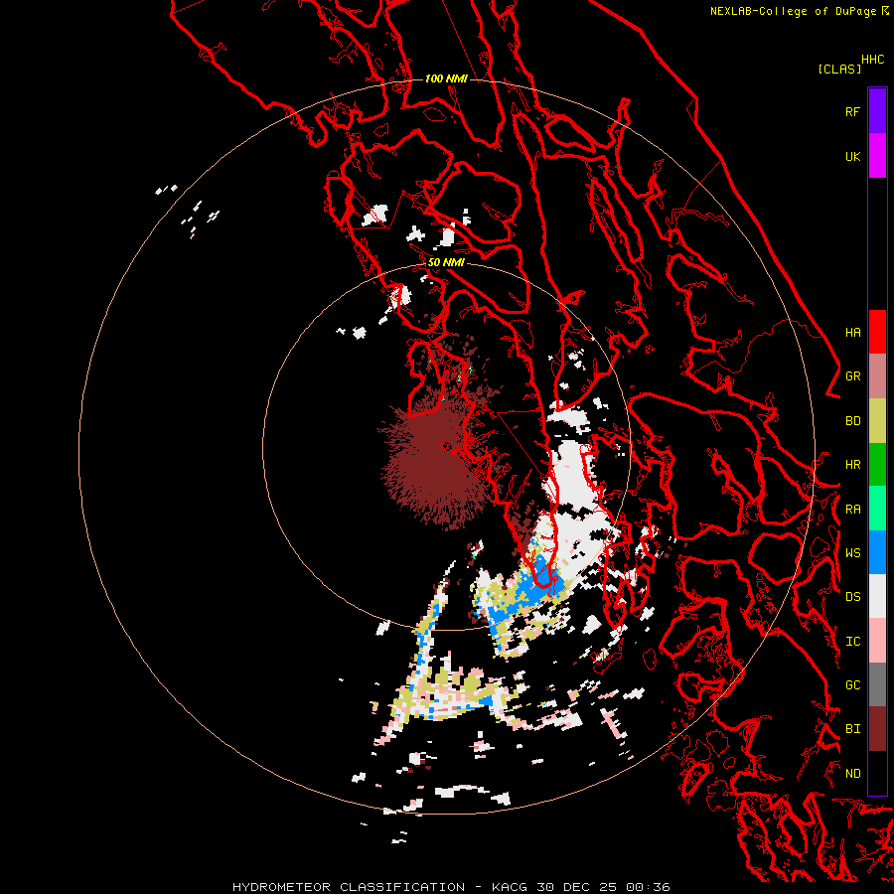Click the "BI" legend label
The width and height of the screenshot is (894, 894).
[x=852, y=729]
